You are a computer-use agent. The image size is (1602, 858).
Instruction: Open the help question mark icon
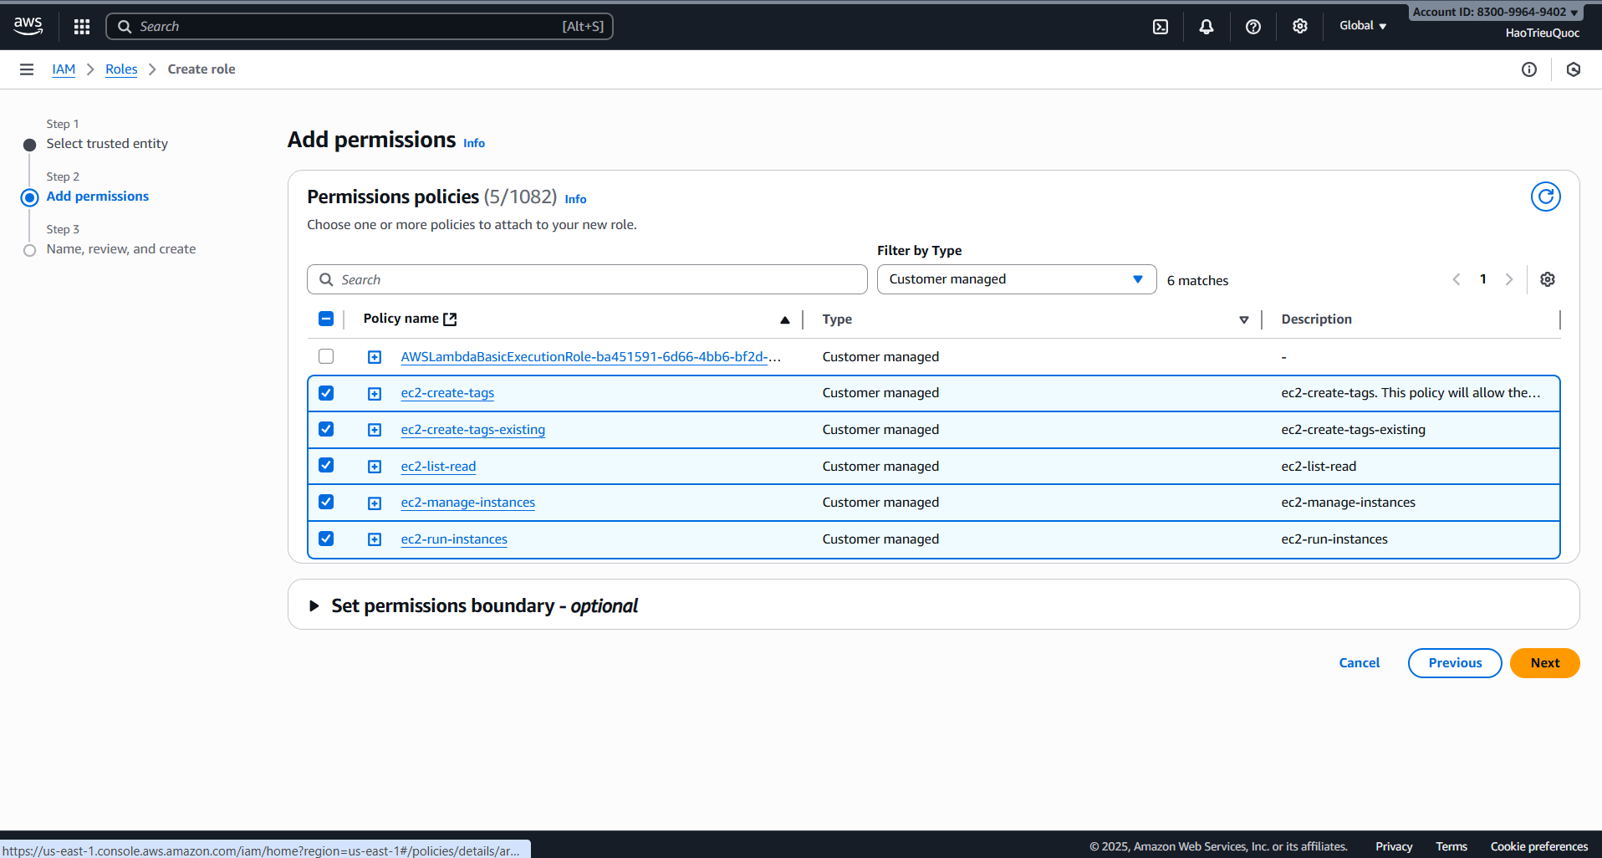[1253, 27]
